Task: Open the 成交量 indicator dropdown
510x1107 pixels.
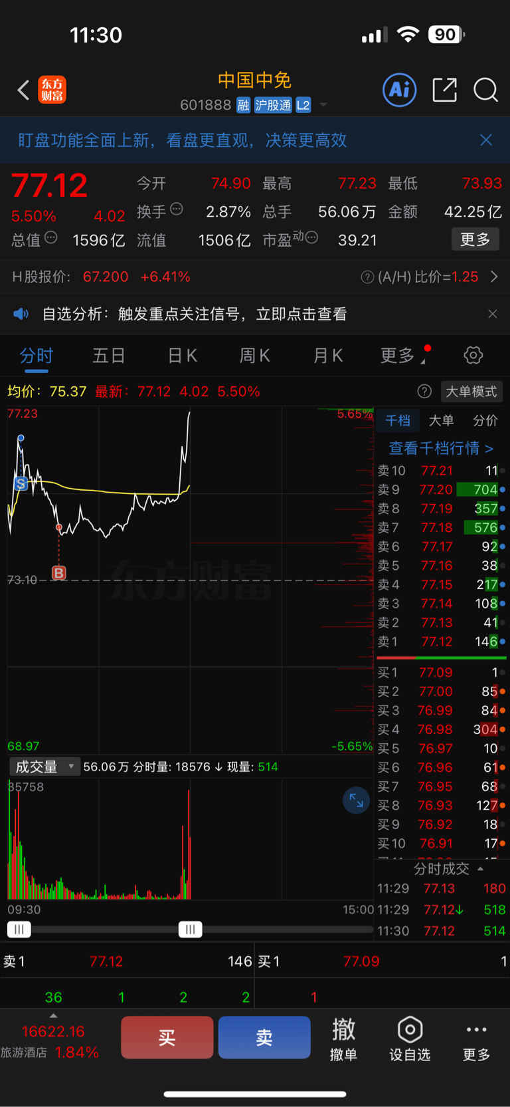Action: (44, 767)
